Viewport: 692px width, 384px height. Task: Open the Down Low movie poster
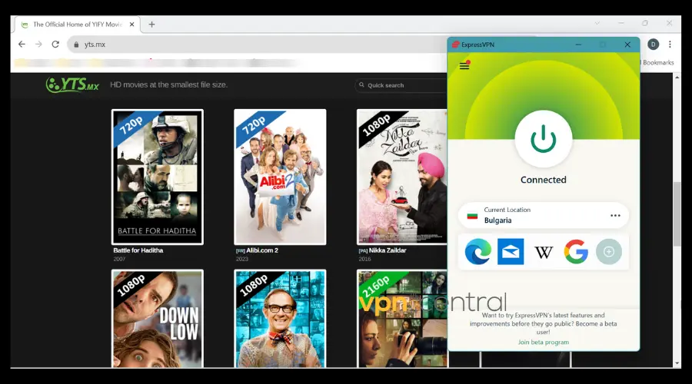(x=158, y=319)
